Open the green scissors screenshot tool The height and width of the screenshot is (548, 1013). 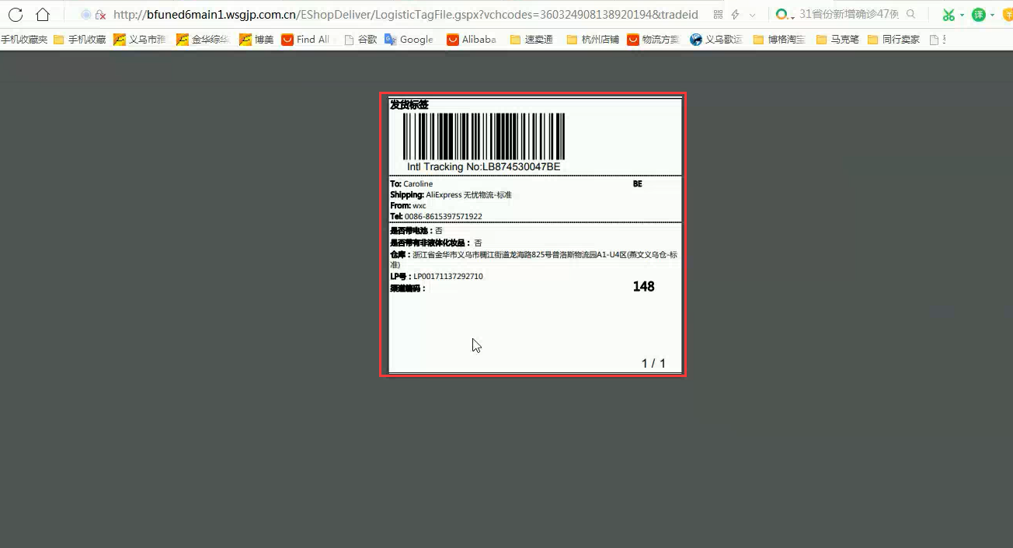949,15
